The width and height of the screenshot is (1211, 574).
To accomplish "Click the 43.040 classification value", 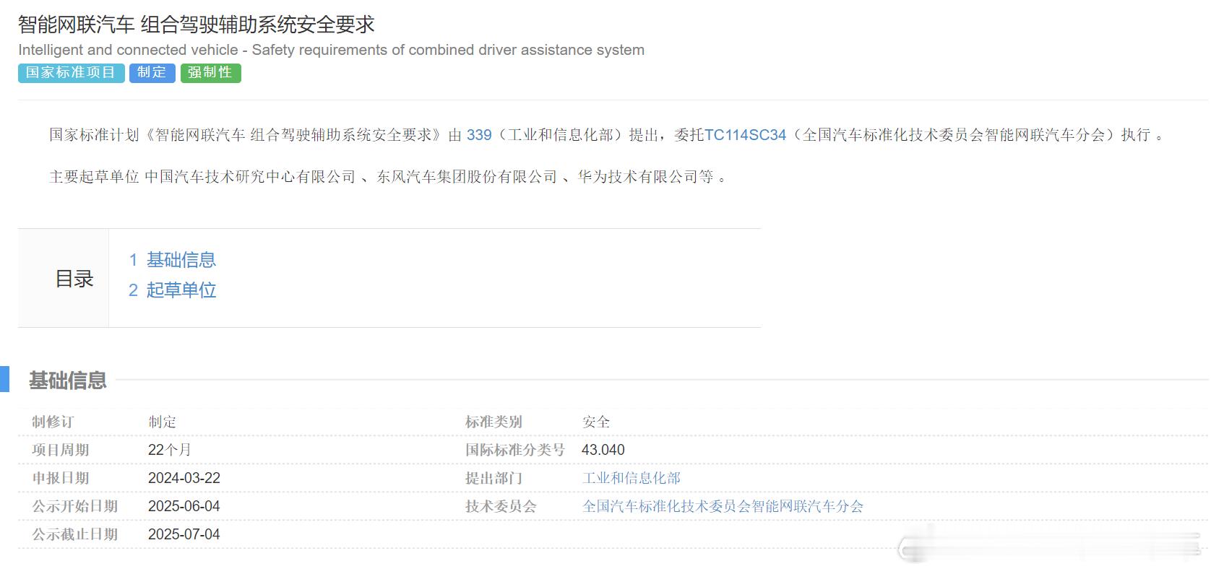I will pyautogui.click(x=603, y=450).
